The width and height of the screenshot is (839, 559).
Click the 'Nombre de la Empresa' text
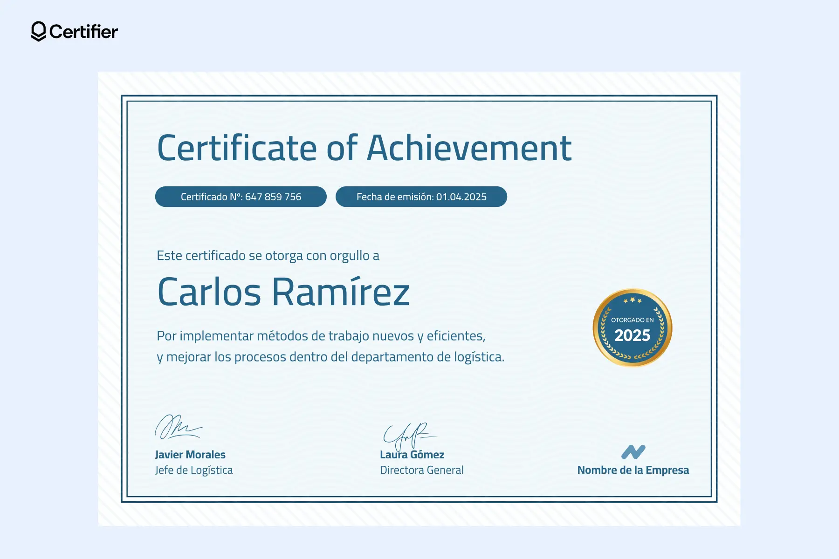tap(633, 470)
